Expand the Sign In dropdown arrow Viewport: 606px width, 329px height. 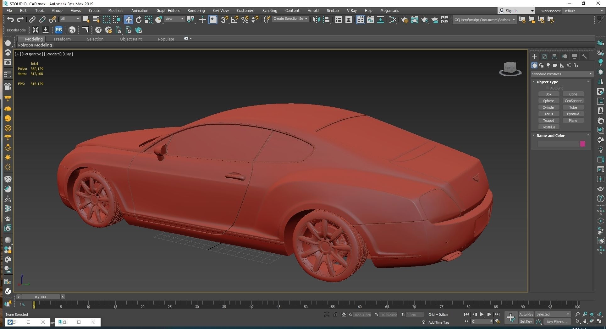532,11
